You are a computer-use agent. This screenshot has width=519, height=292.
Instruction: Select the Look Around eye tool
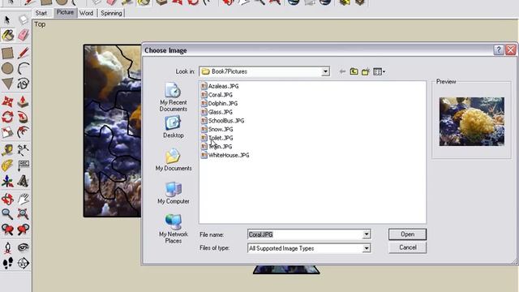pos(24,247)
